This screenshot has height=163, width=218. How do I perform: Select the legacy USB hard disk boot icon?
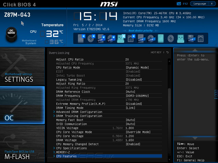141,38
